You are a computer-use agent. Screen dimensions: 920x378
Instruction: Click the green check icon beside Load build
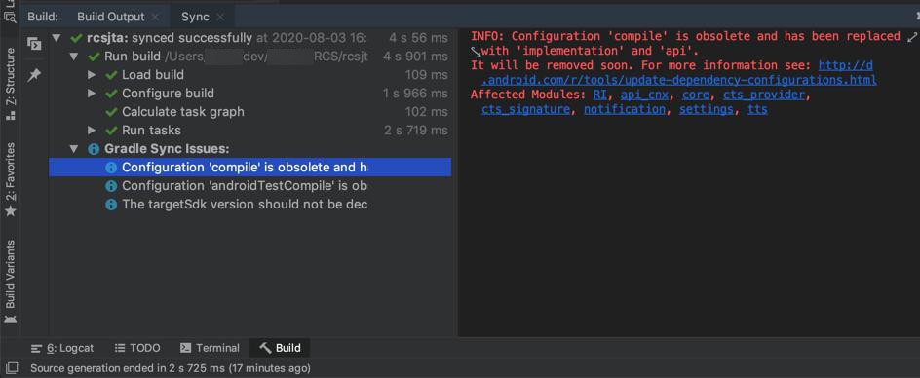(x=111, y=75)
